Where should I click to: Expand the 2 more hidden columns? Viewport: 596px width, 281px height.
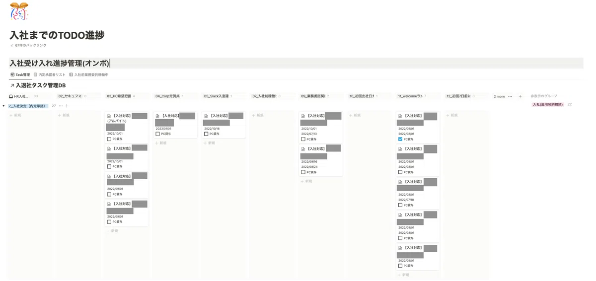[499, 96]
